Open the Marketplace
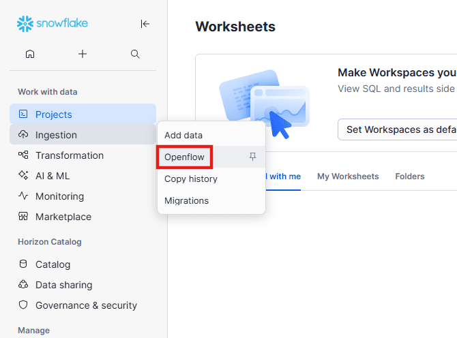 83,216
